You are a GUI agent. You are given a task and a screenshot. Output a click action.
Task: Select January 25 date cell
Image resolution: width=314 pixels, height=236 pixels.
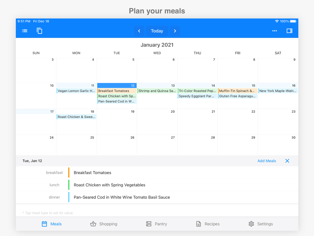76,145
